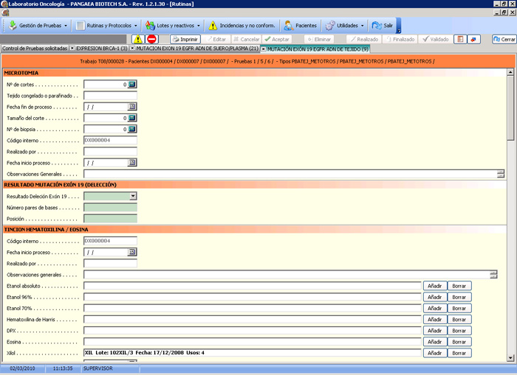Open Gestión de Pruebas menu
517x375 pixels.
(x=38, y=25)
